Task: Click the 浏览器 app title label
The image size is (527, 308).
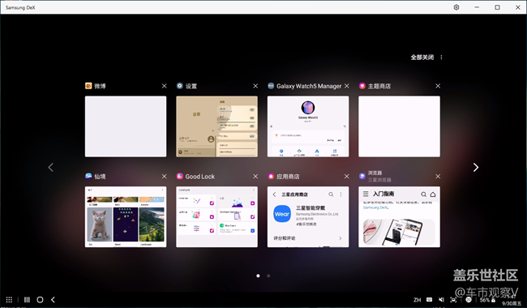Action: [375, 173]
